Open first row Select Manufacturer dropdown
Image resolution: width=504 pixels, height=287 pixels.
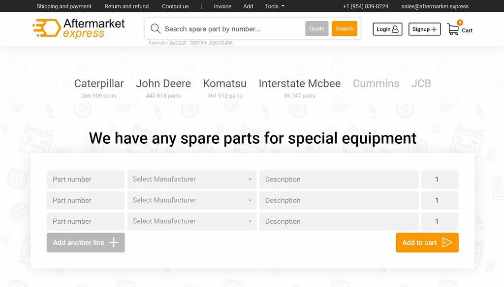[192, 179]
